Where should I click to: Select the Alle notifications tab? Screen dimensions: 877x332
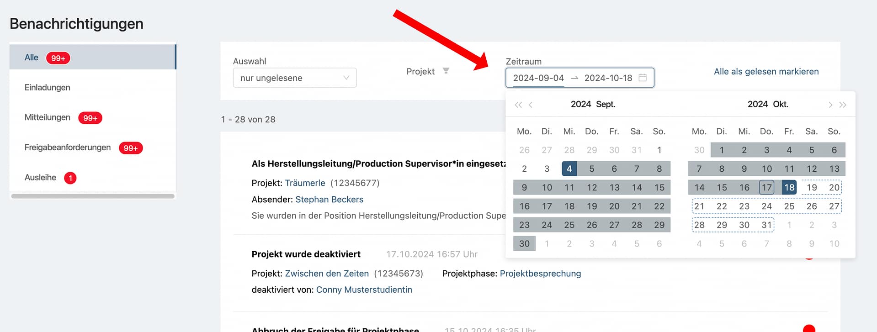coord(32,58)
